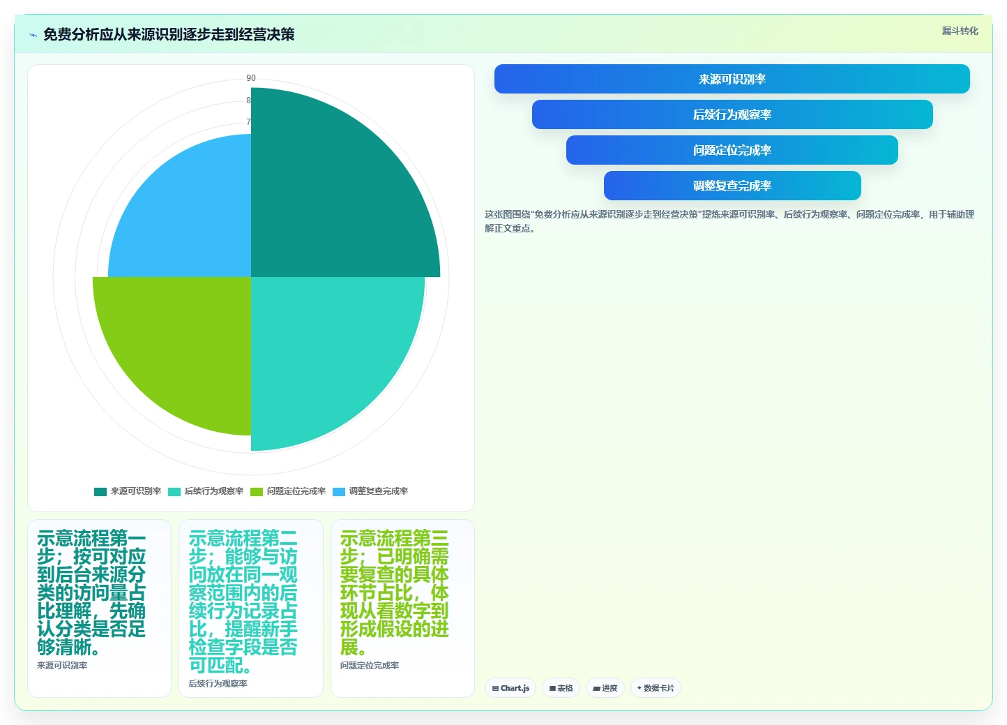Viewport: 1007px width, 725px height.
Task: Select the 问题定位完成率 funnel bar
Action: coord(732,150)
